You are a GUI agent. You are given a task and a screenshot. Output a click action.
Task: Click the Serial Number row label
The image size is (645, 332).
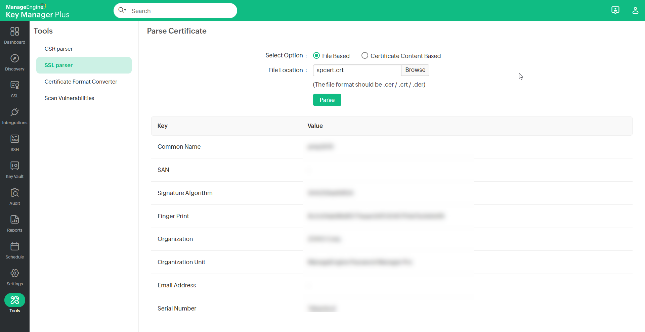[177, 309]
